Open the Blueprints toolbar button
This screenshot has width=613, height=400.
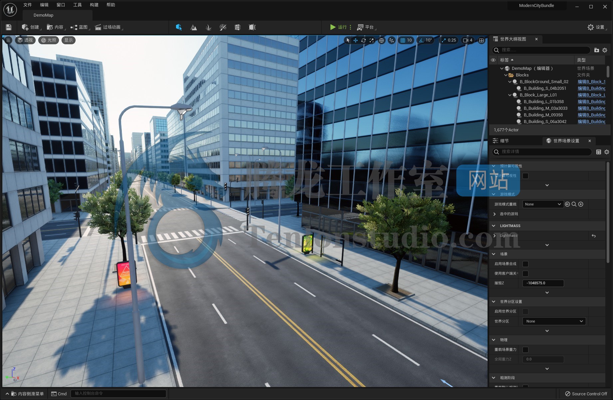pyautogui.click(x=80, y=27)
